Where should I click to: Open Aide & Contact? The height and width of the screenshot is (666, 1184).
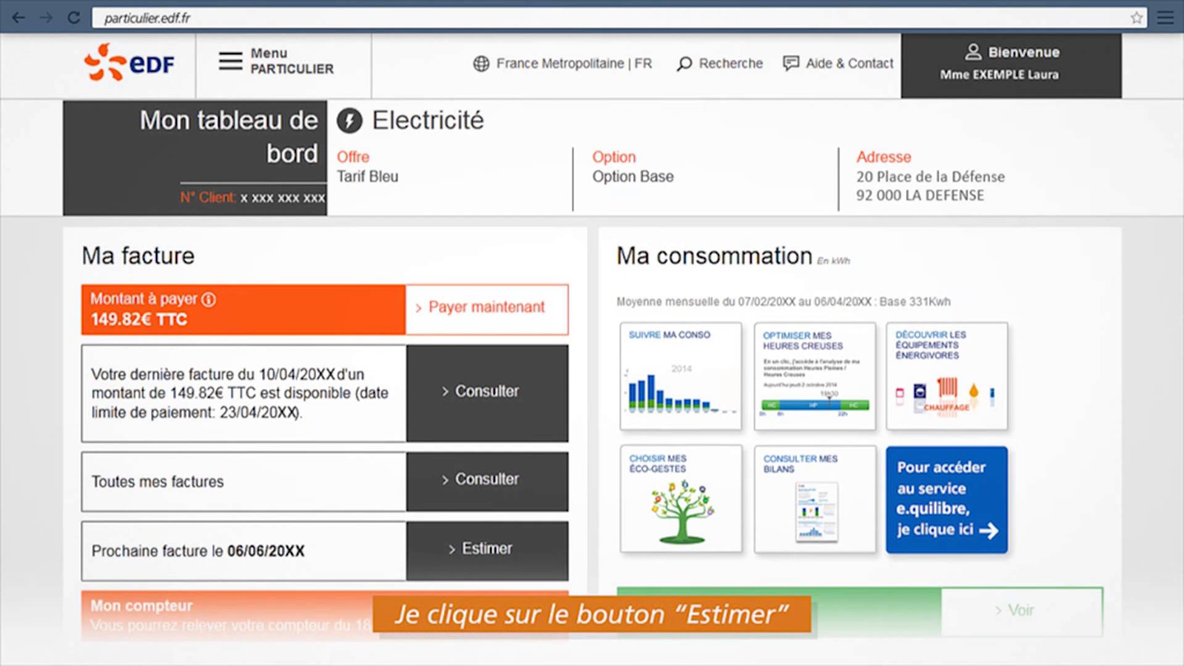(x=837, y=64)
